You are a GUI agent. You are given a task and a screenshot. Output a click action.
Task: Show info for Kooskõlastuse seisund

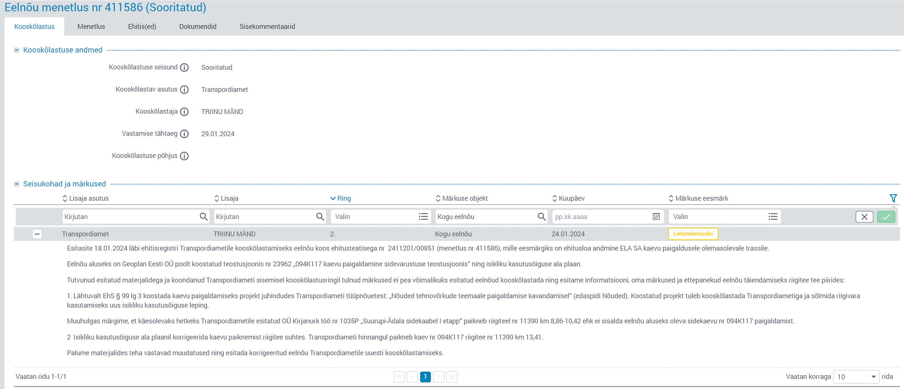184,68
